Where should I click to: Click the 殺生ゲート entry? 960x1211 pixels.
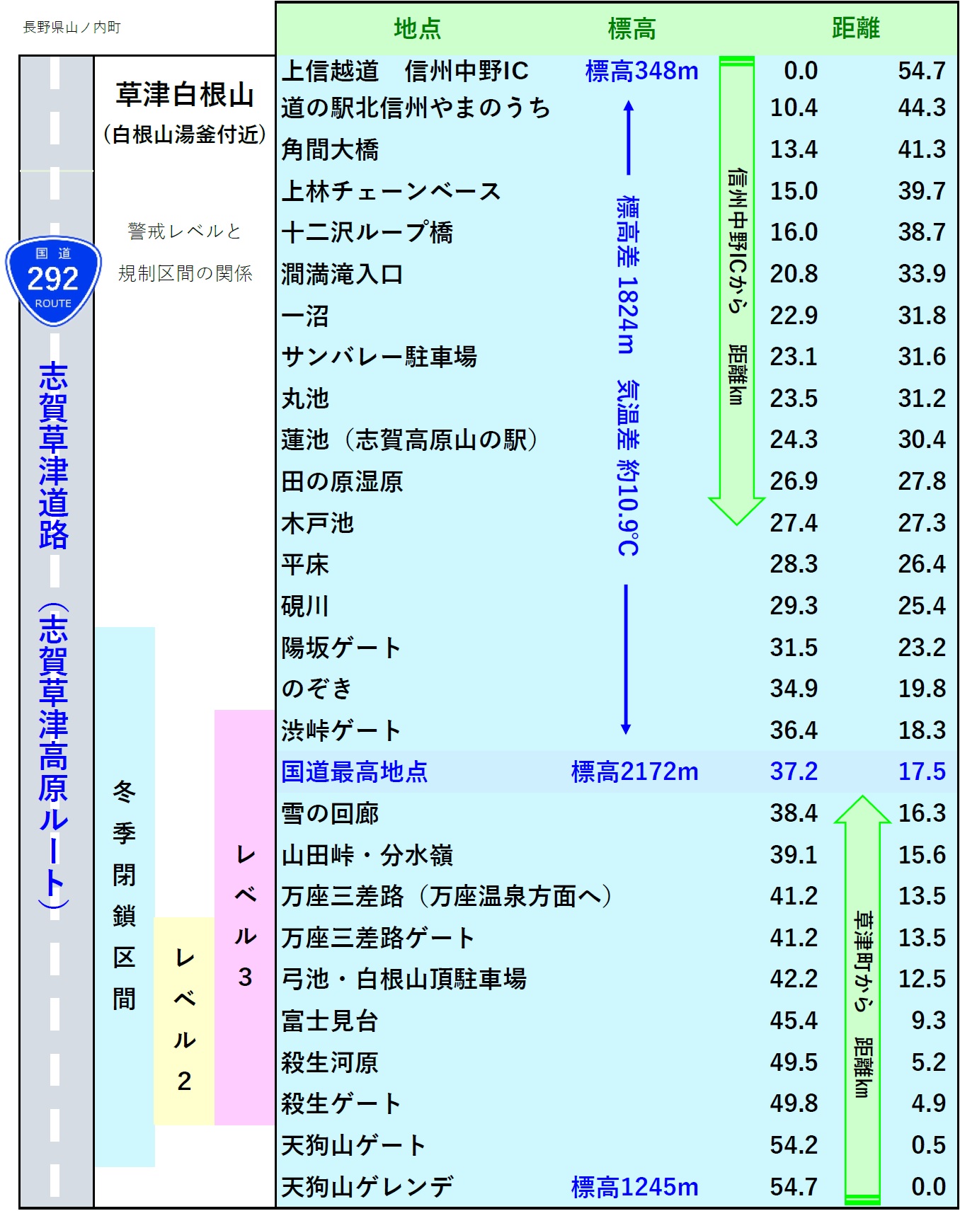point(342,1103)
